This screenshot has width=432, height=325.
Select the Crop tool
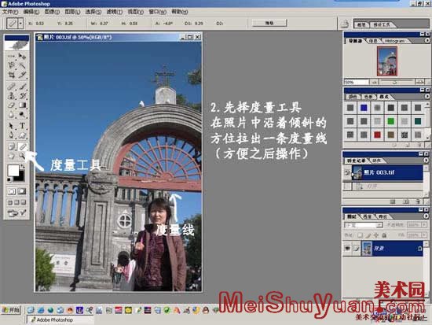pyautogui.click(x=11, y=75)
